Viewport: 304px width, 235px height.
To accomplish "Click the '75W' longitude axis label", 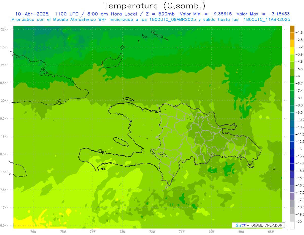I will (63, 231).
